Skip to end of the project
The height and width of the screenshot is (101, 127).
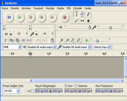(x=52, y=17)
